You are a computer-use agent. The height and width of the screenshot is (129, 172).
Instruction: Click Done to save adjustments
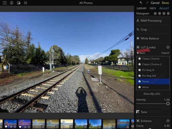coord(165,3)
